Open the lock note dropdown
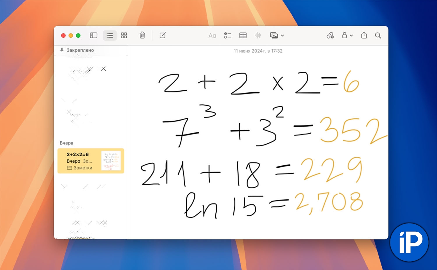Viewport: 437px width, 270px height. pos(347,35)
